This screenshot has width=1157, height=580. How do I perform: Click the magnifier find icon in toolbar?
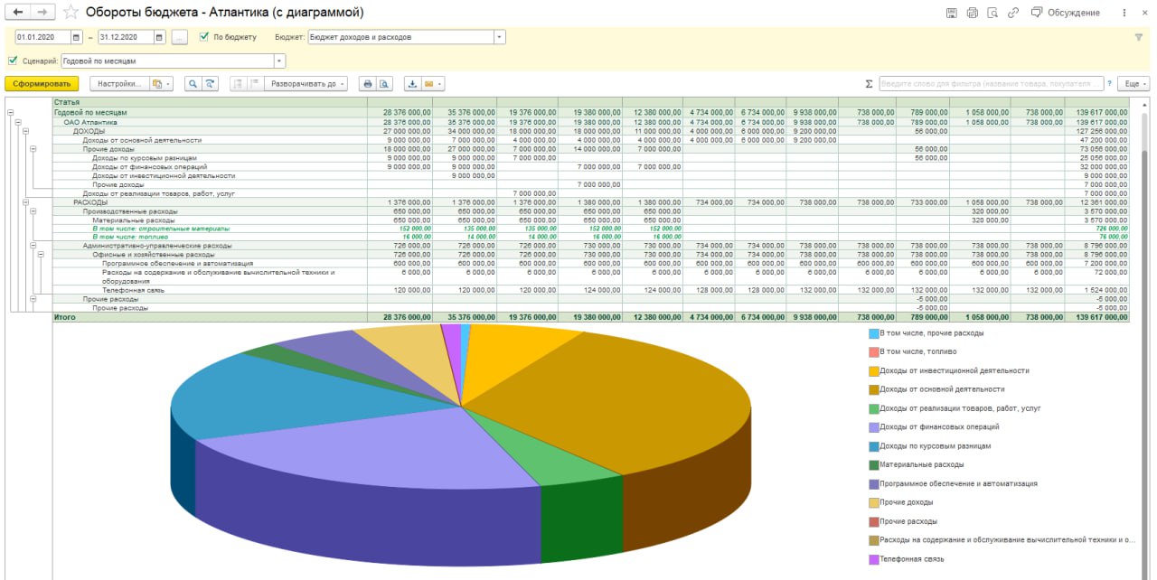(193, 83)
